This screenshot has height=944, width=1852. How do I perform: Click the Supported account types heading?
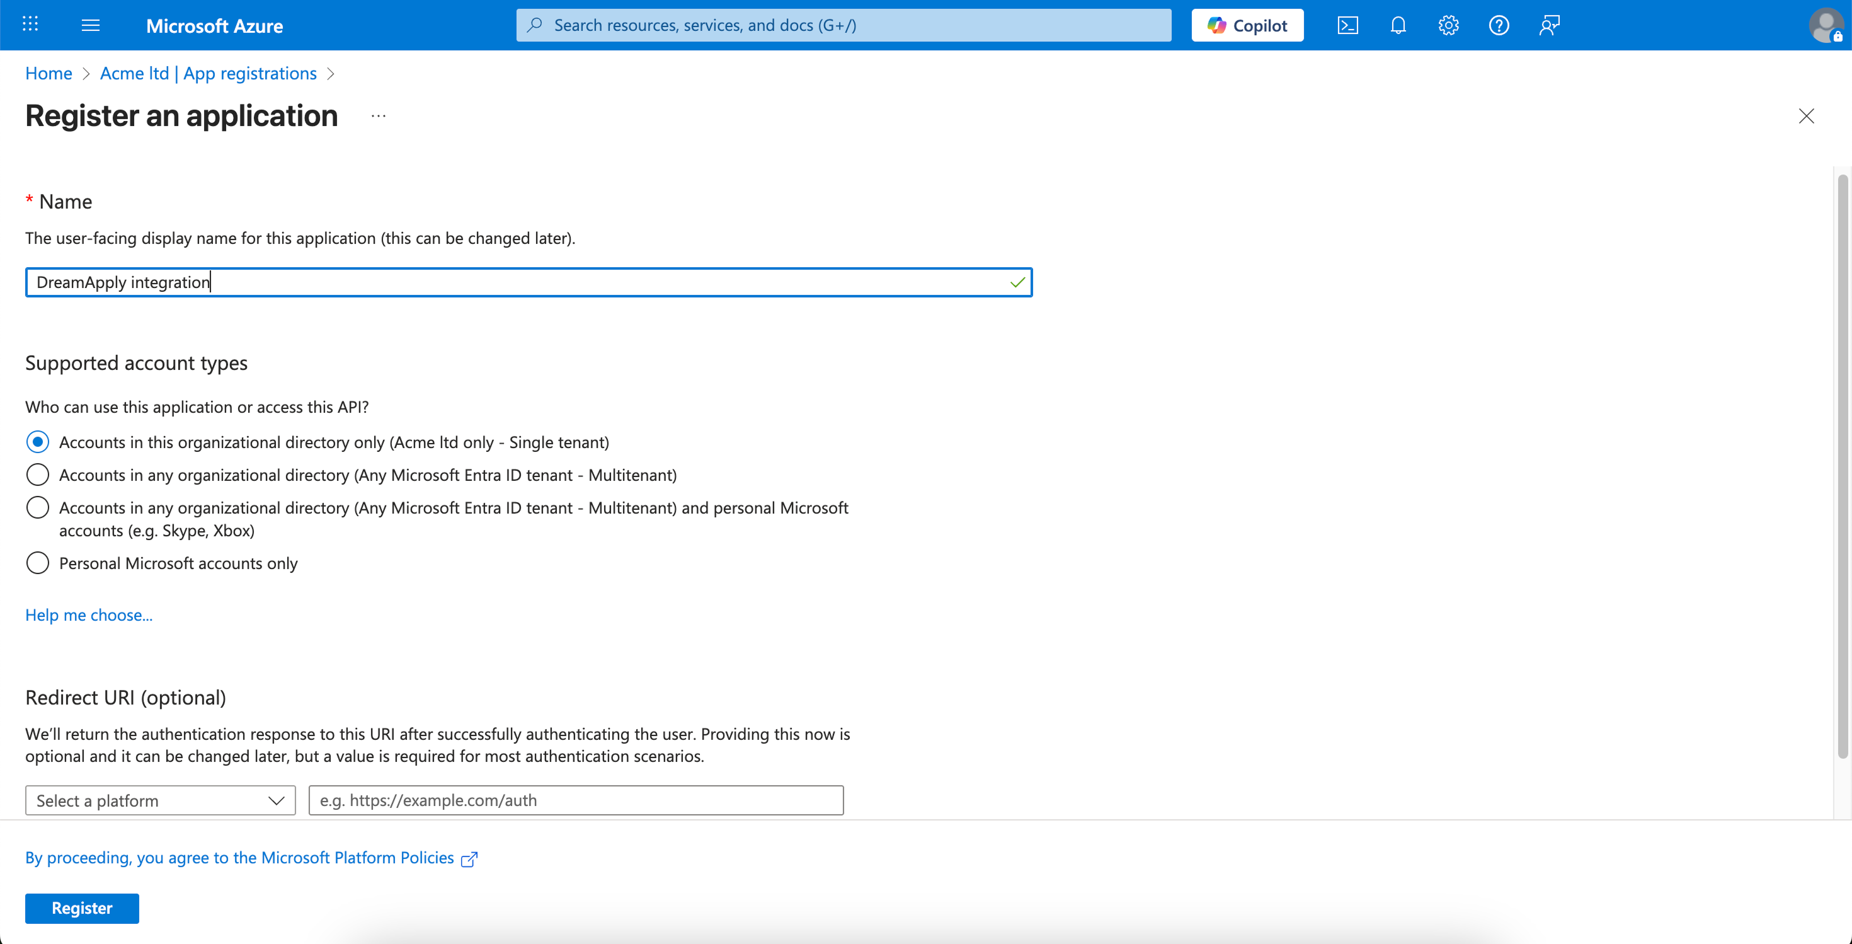point(137,363)
